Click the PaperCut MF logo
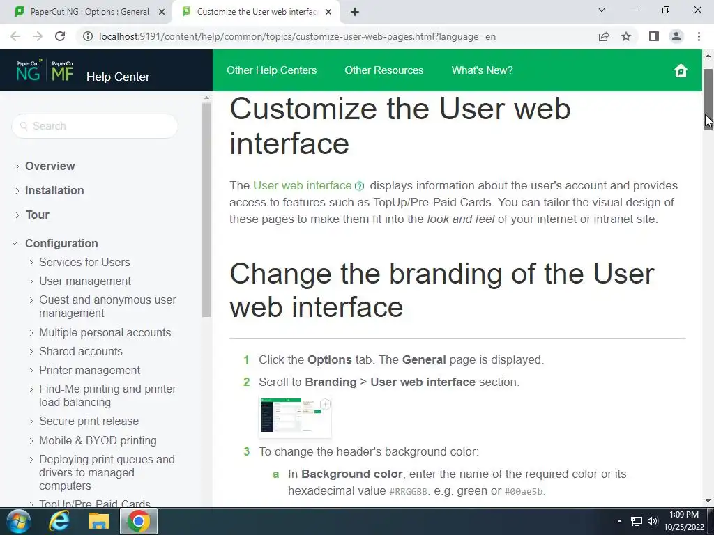Image resolution: width=714 pixels, height=535 pixels. tap(62, 70)
